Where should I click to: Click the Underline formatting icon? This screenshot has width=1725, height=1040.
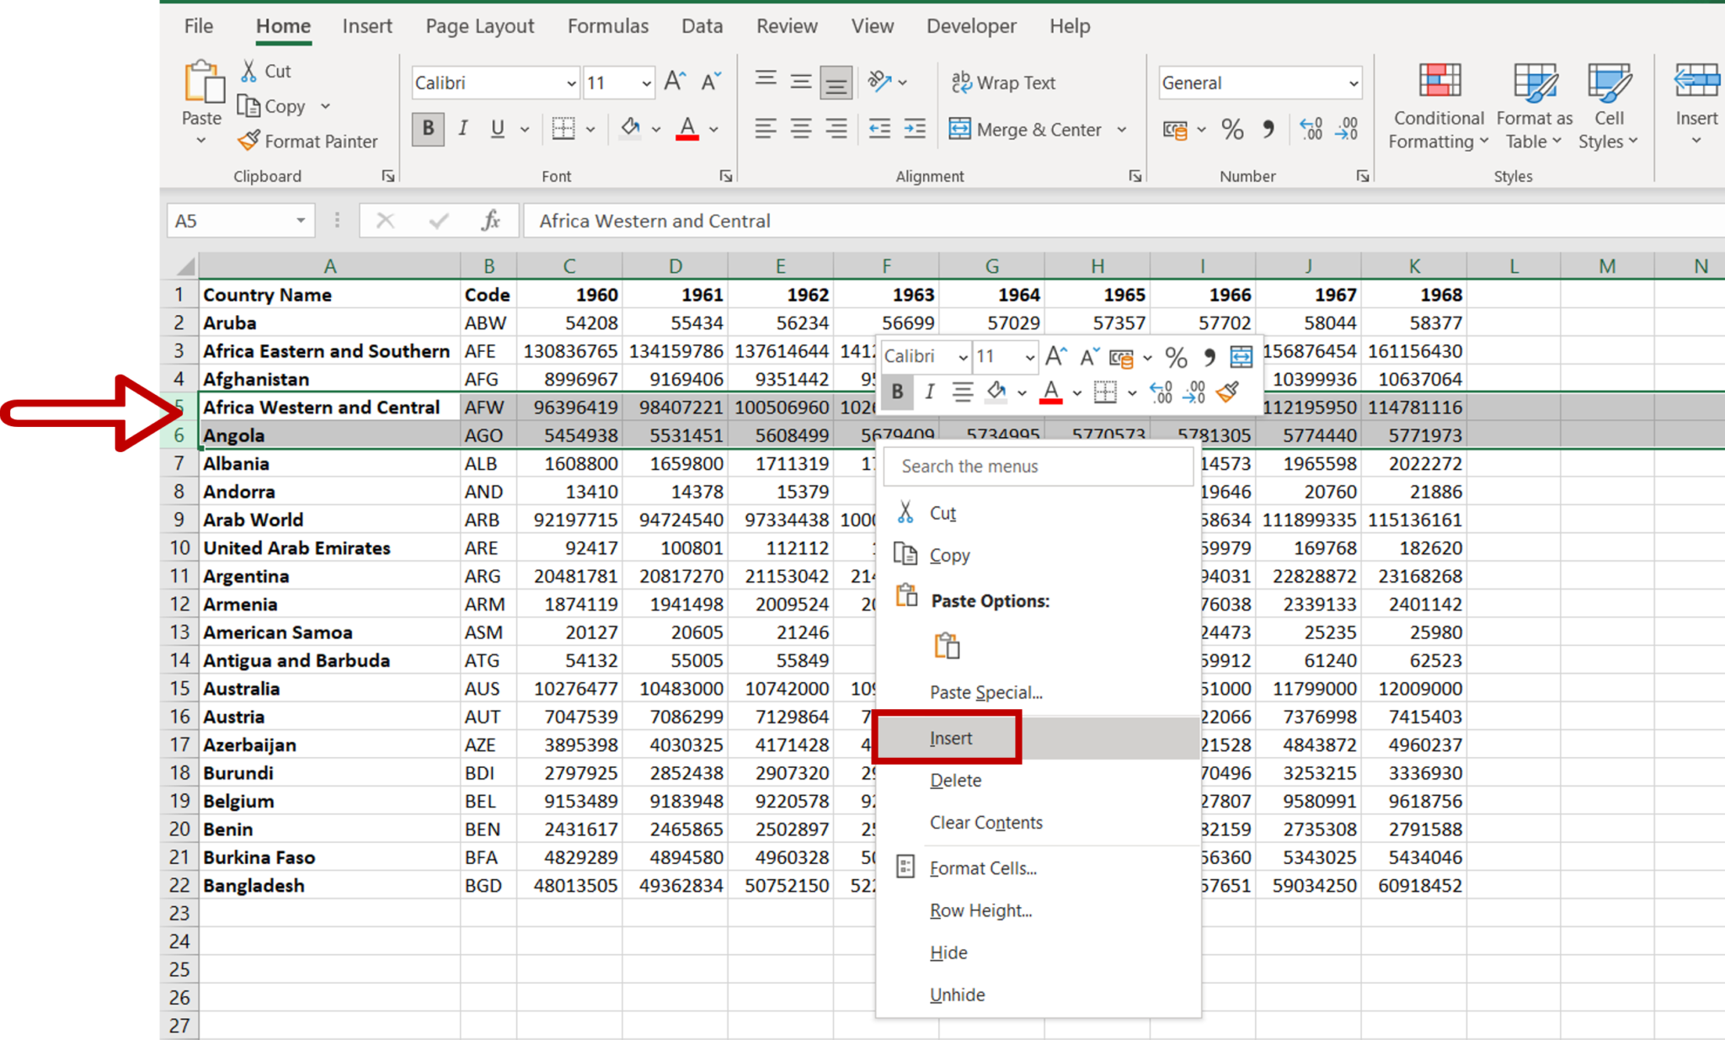tap(499, 130)
